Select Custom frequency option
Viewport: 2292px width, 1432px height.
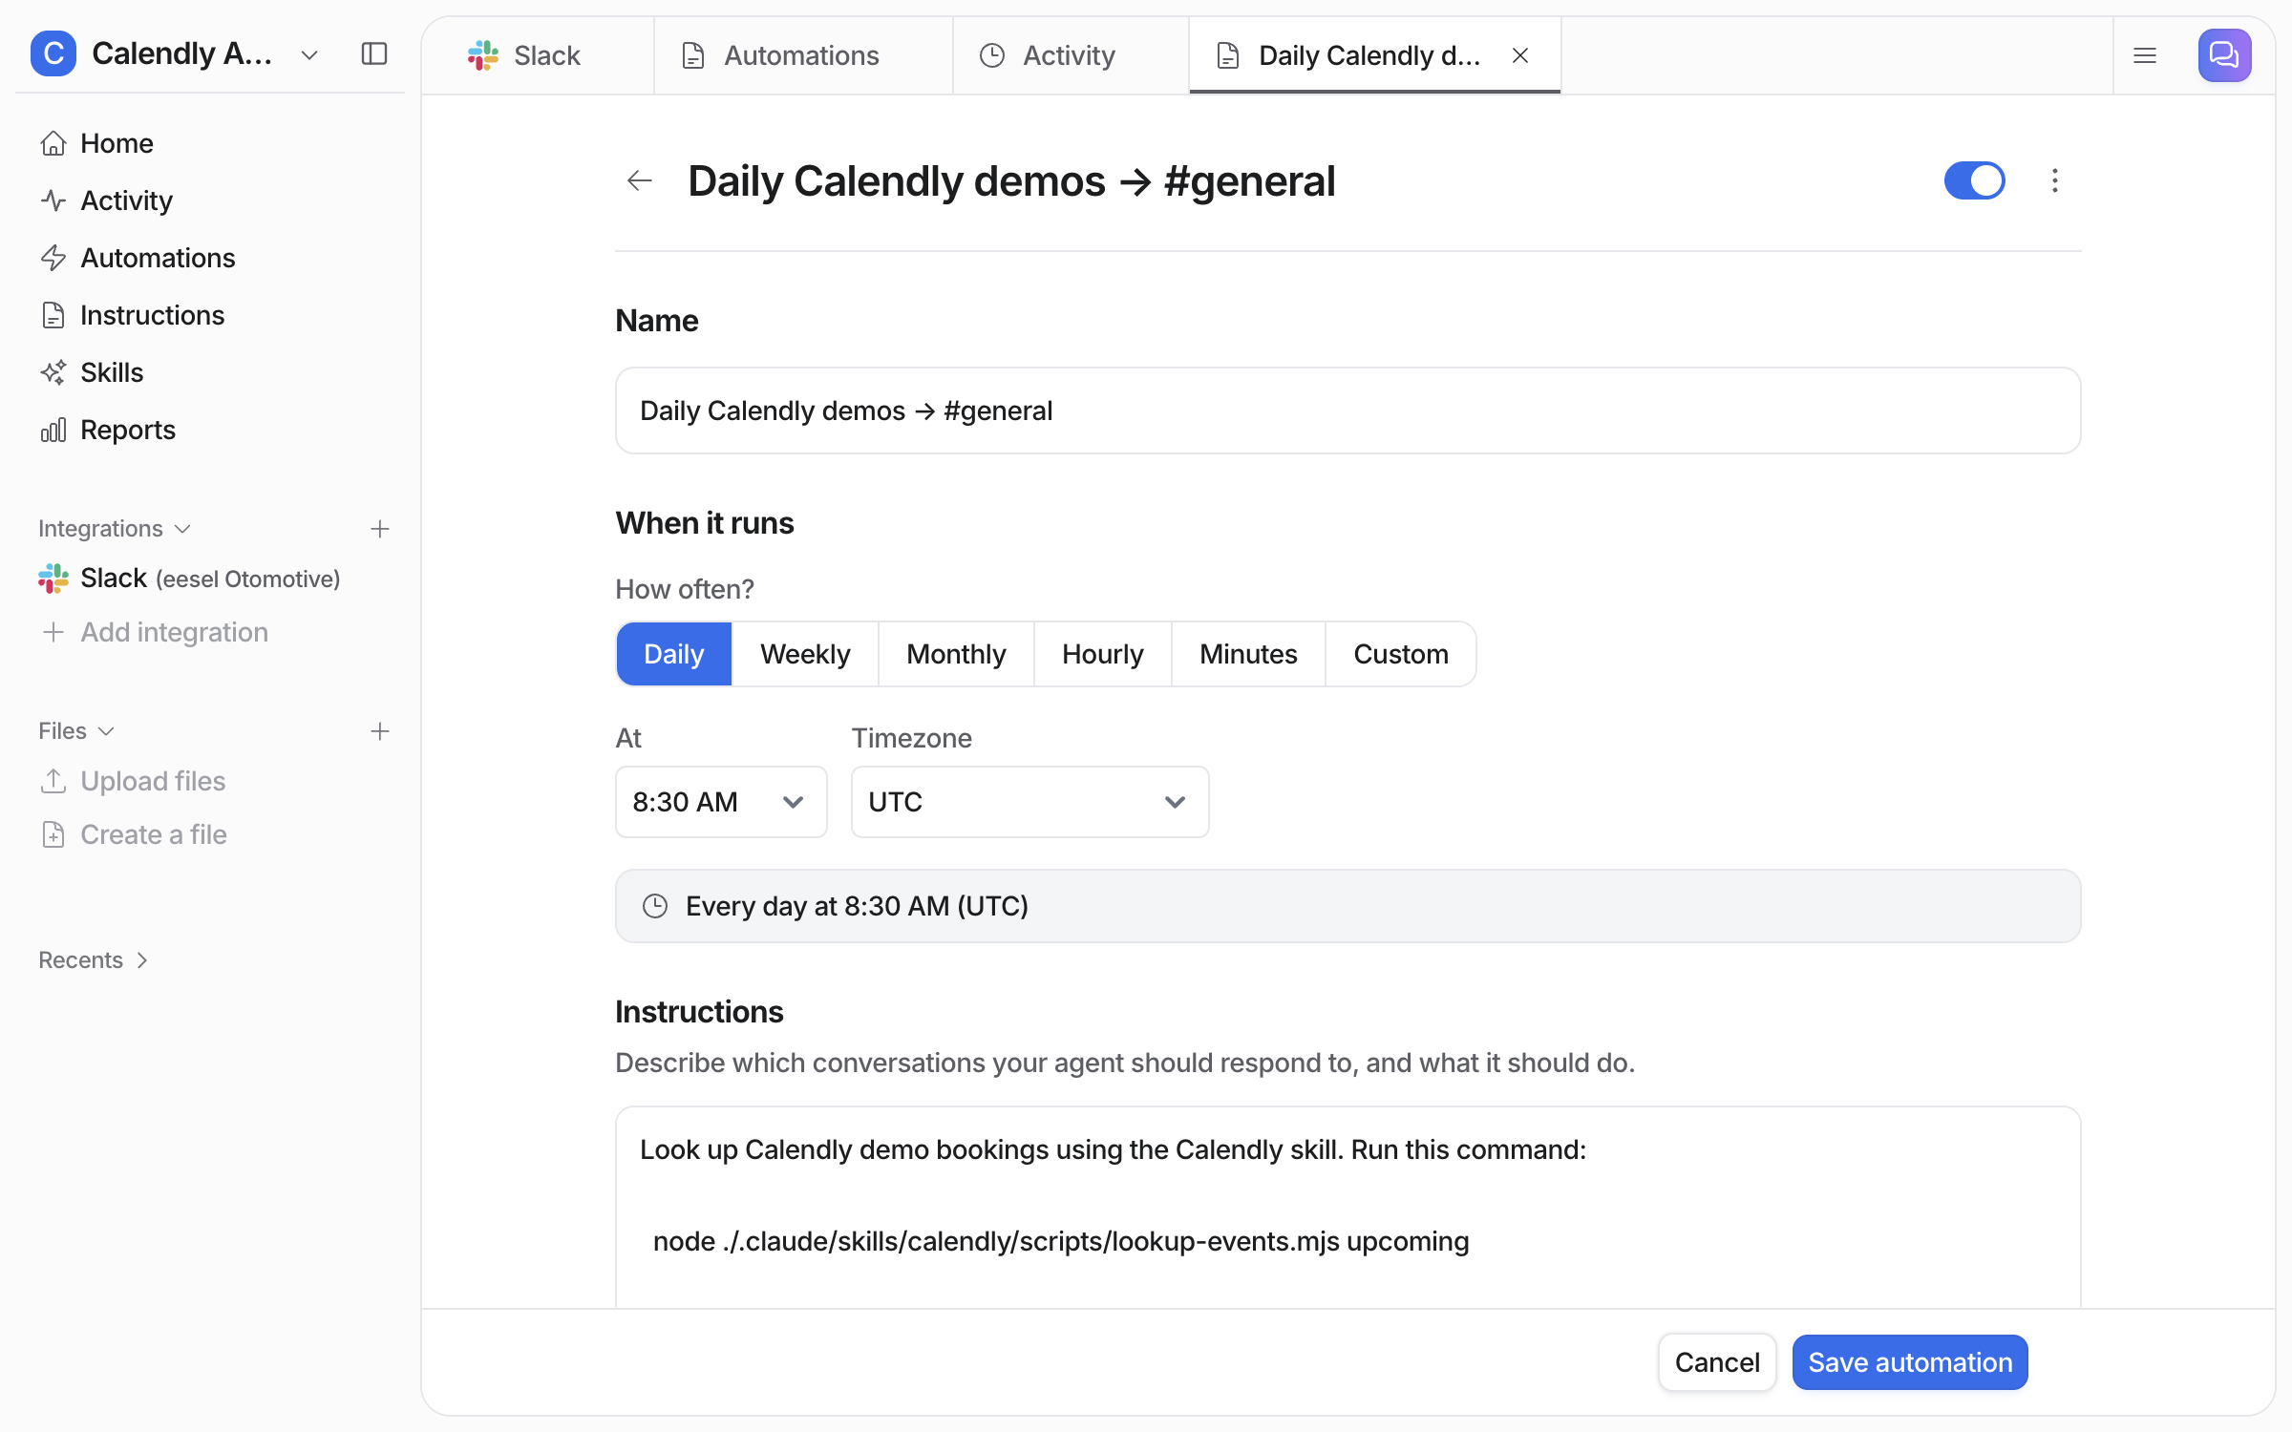click(1401, 654)
